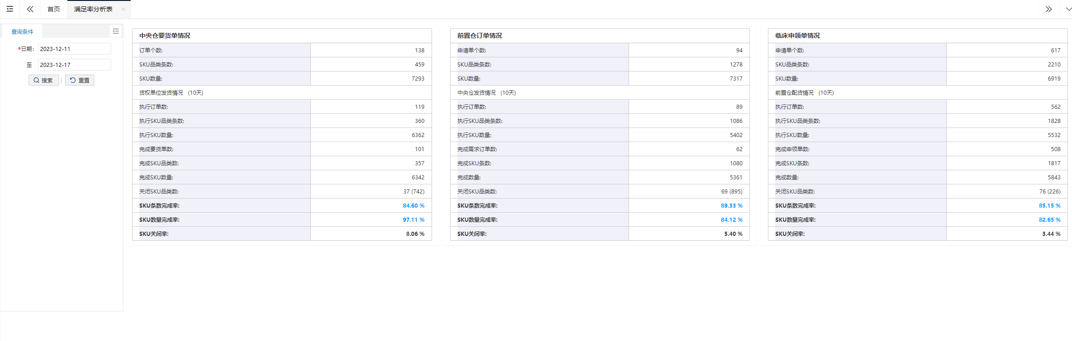Click forward warehouse 完成数量 value 5361
Viewport: 1072px width, 341px height.
[736, 177]
